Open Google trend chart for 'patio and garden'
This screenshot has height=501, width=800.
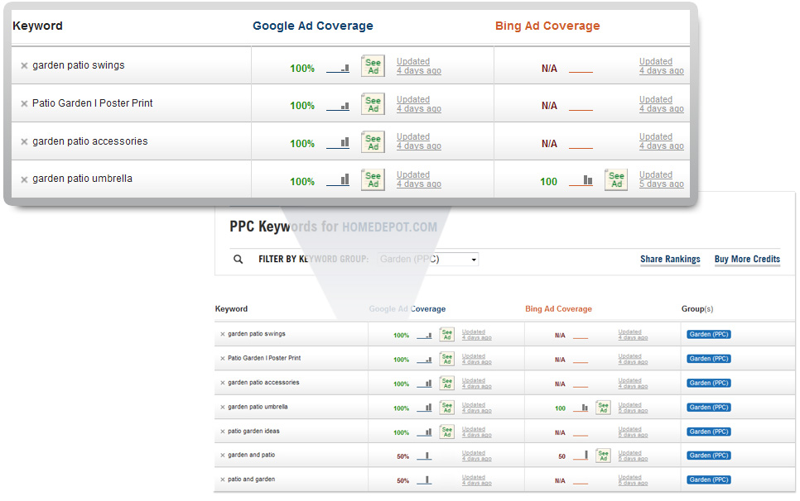tap(424, 480)
